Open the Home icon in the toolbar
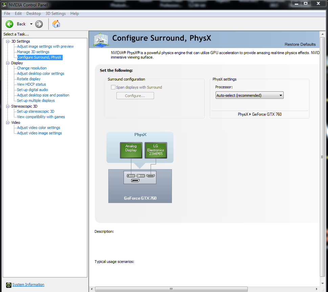Screen dimensions: 328x292 (x=56, y=24)
